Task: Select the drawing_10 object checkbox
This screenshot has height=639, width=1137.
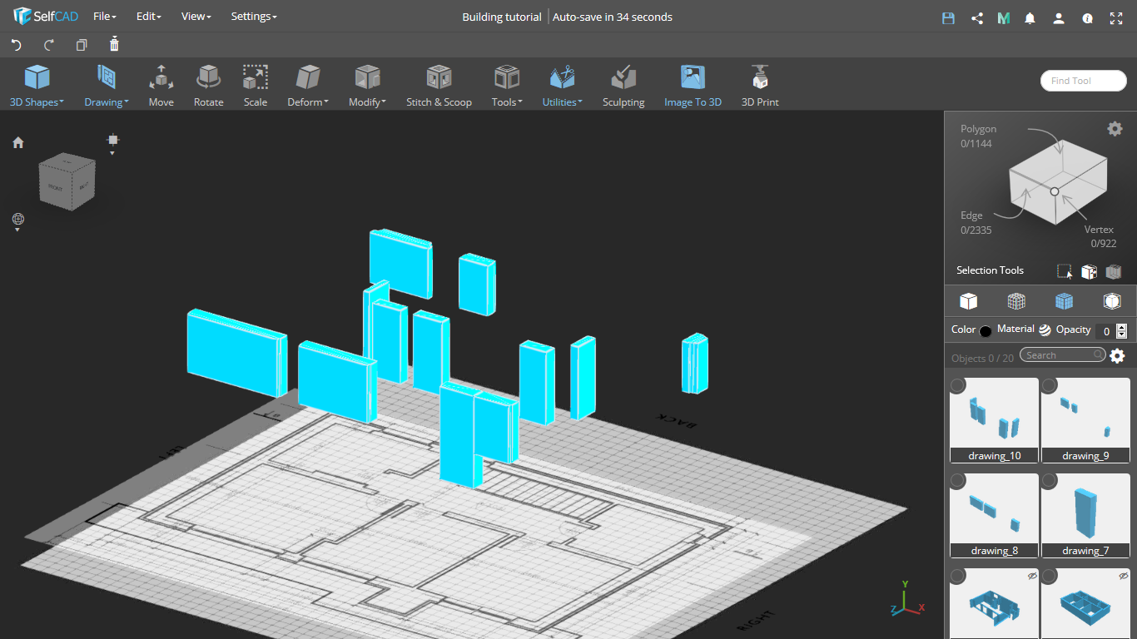Action: coord(958,385)
